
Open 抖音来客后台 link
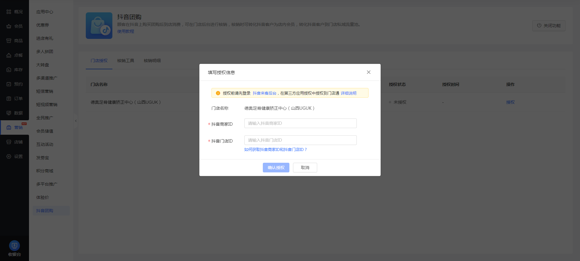pos(265,93)
